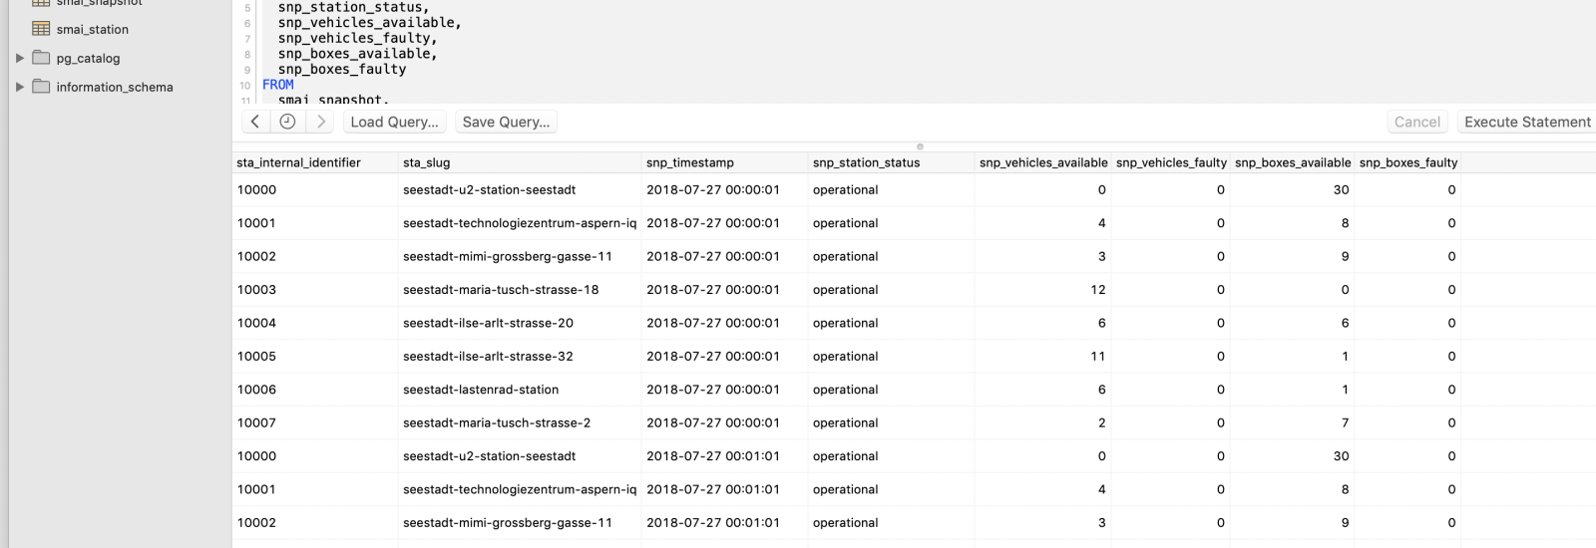Sort by sta_internal_identifier column header

point(314,162)
